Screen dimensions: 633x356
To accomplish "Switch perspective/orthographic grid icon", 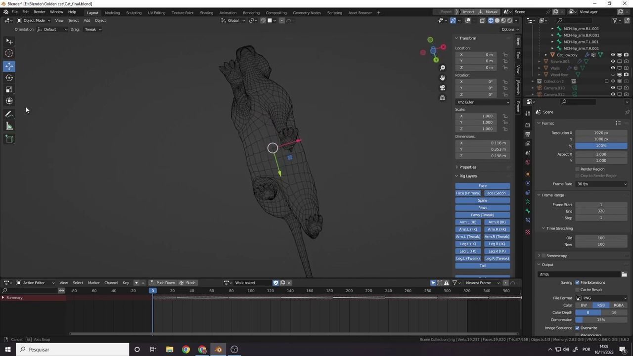I will pyautogui.click(x=443, y=97).
